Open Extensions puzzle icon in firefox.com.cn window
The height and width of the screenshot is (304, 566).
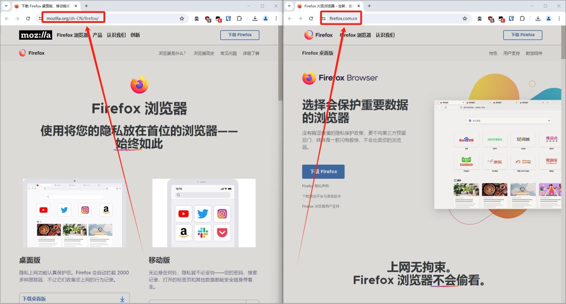coord(522,19)
